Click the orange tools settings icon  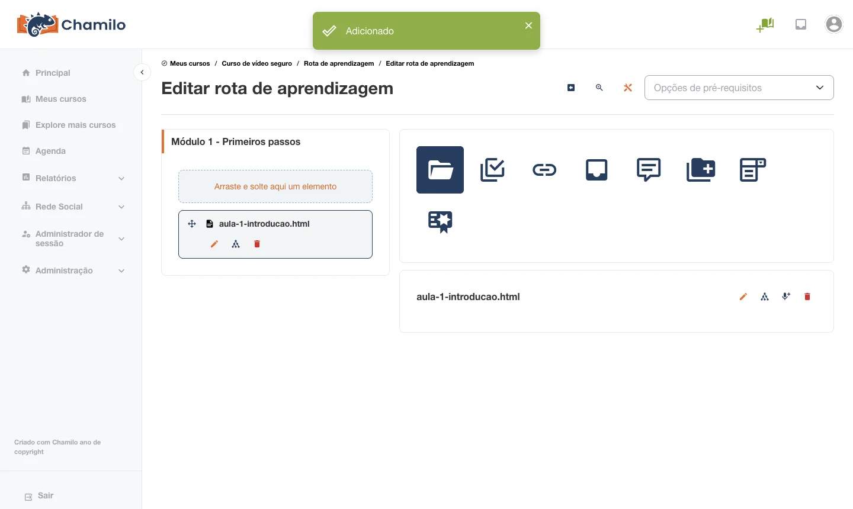[628, 88]
